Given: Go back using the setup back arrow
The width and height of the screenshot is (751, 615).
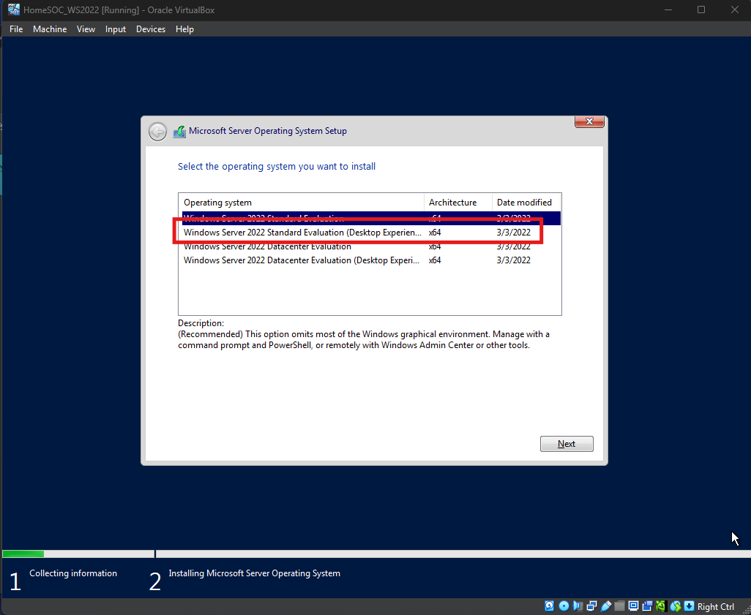Looking at the screenshot, I should point(157,132).
